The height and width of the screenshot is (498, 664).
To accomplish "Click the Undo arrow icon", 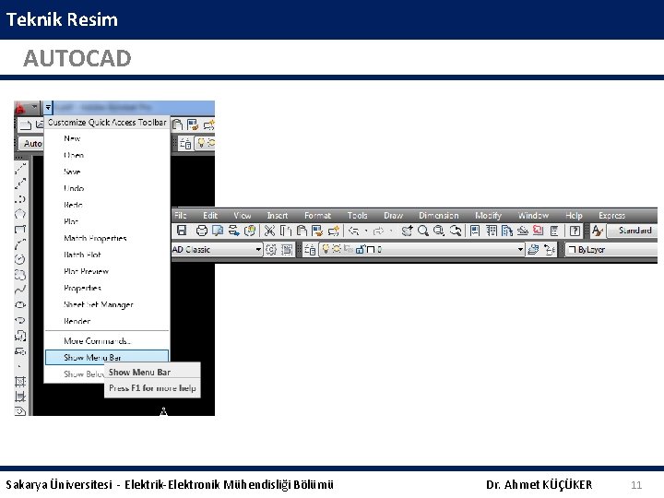I will (354, 231).
